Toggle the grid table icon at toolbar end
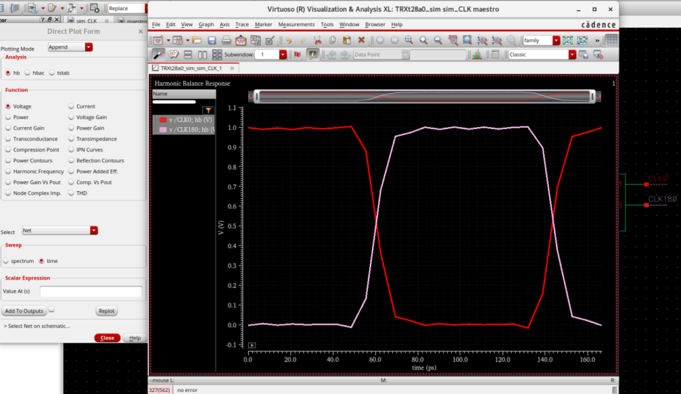The height and width of the screenshot is (394, 681). point(612,41)
